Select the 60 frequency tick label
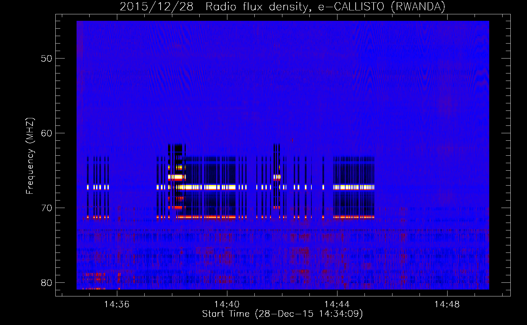 tap(47, 133)
